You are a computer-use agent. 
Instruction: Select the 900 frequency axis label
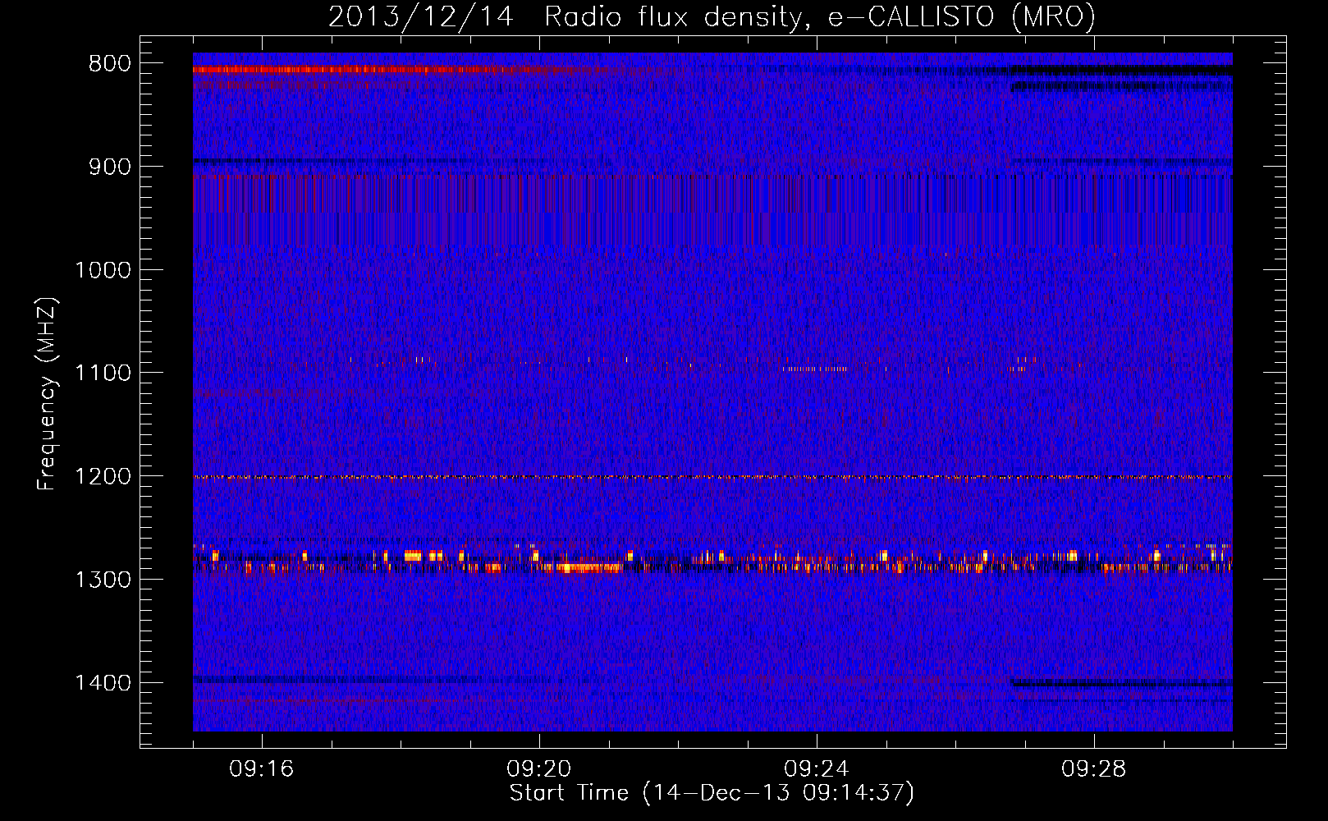pyautogui.click(x=109, y=167)
